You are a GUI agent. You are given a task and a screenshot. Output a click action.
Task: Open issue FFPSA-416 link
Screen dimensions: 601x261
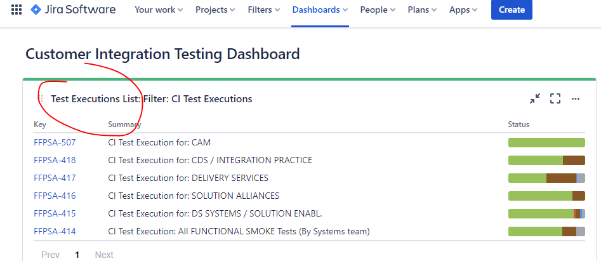[55, 196]
